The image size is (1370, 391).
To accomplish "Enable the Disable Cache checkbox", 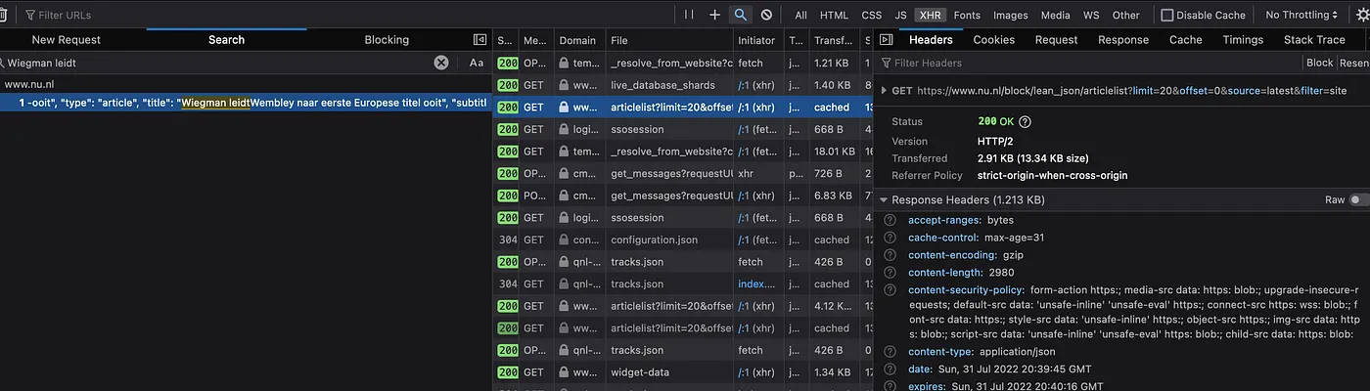I will [1166, 15].
